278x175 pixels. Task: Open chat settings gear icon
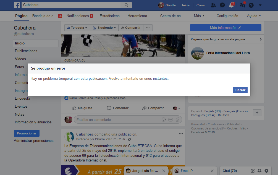pos(266,171)
